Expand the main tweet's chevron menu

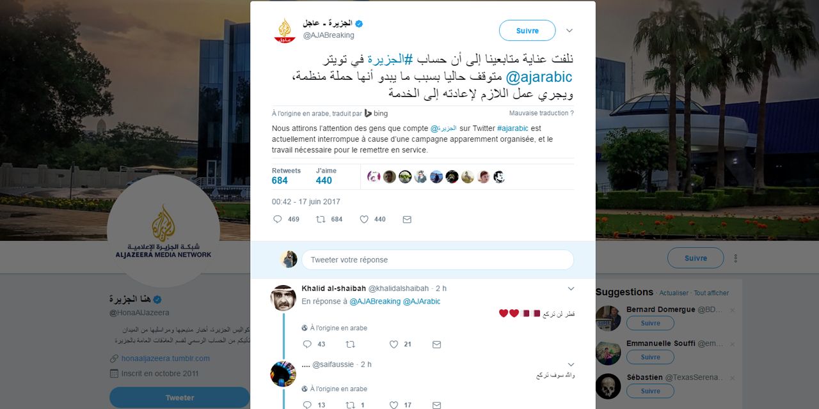click(569, 30)
